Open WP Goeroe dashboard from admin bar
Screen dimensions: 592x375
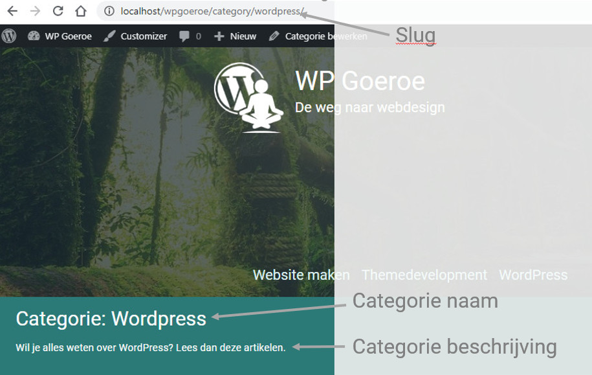(60, 36)
